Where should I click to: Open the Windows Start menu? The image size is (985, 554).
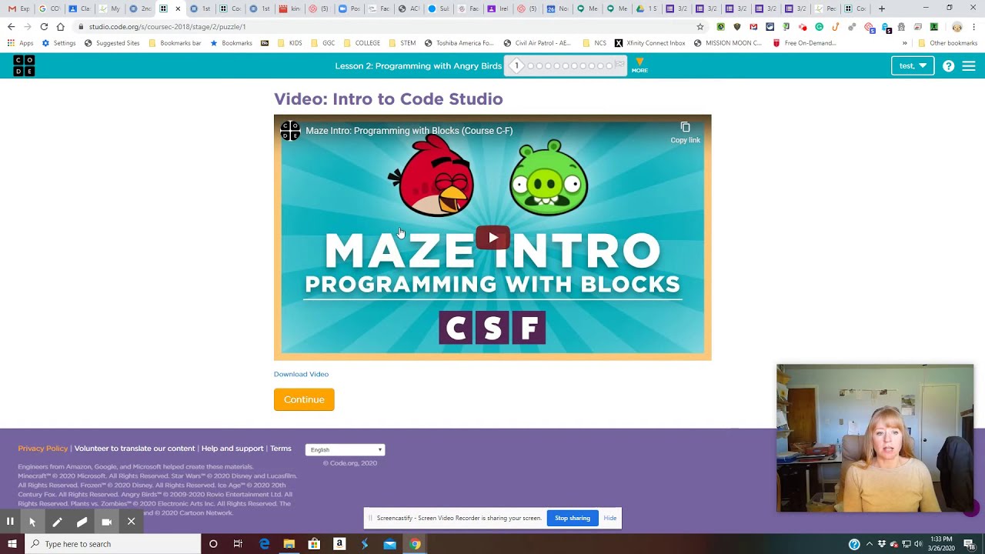click(x=12, y=544)
